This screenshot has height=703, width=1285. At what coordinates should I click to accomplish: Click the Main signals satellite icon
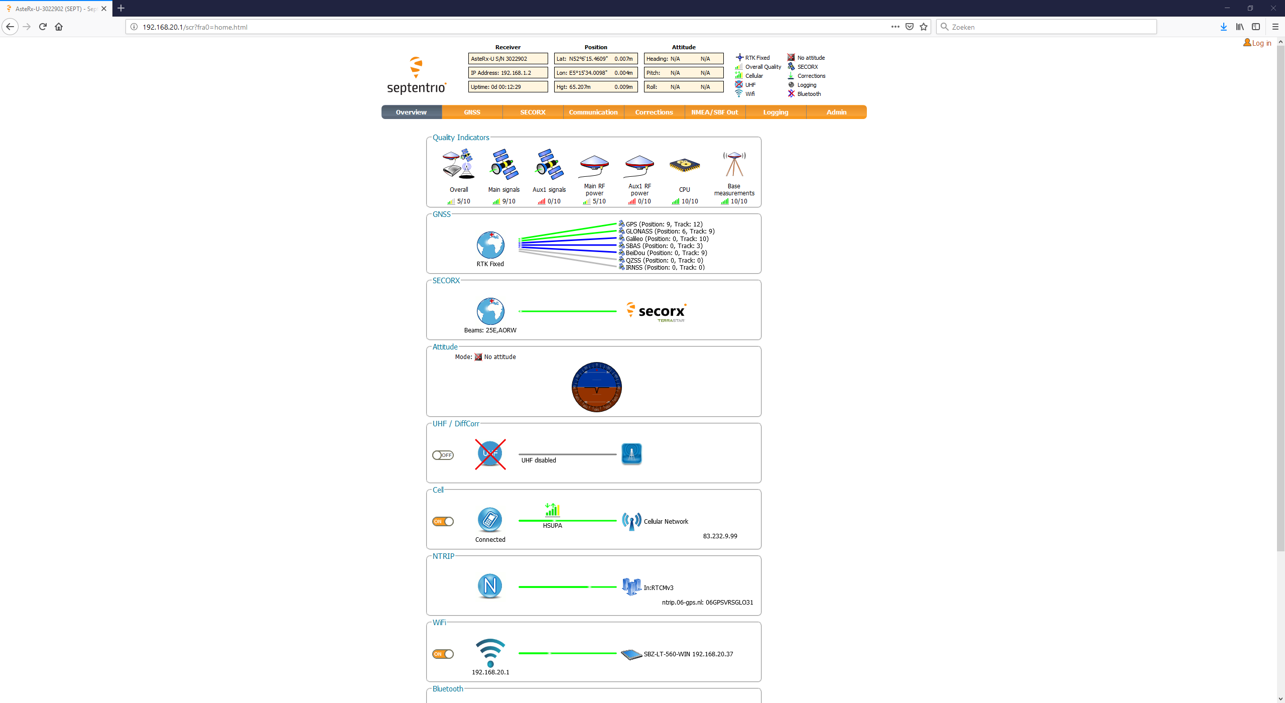point(503,164)
